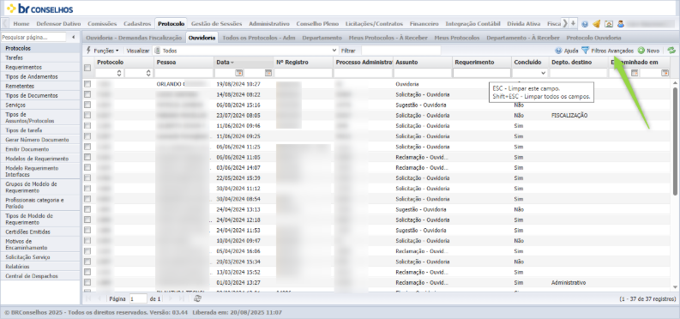Viewport: 680px width, 319px height.
Task: Open the Protocolo Ouvidoria subtab
Action: click(x=593, y=38)
